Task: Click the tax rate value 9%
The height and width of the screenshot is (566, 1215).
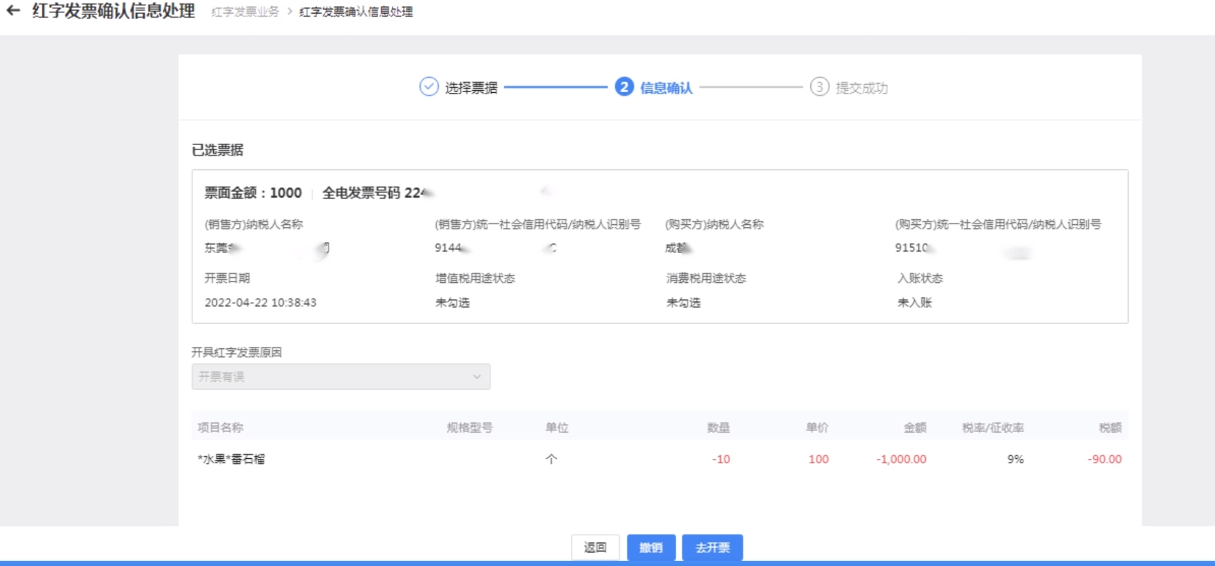Action: [x=1016, y=459]
